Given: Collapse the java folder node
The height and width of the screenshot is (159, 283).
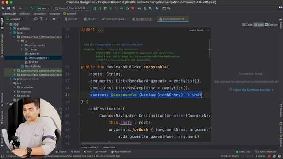Looking at the screenshot, I should [x=11, y=33].
